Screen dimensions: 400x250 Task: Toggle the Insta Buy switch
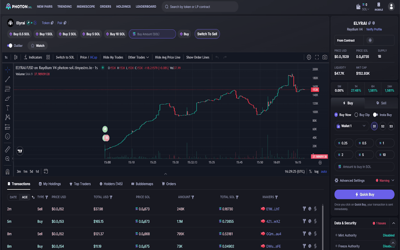(375, 115)
